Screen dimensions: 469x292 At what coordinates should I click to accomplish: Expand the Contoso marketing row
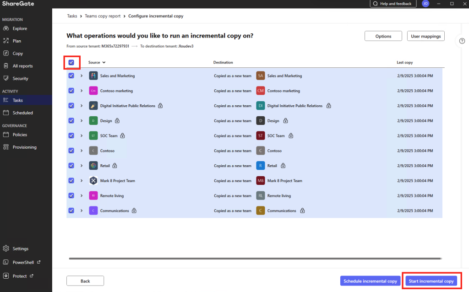point(82,91)
